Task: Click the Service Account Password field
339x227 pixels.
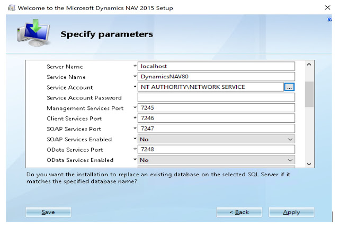Action: (216, 97)
